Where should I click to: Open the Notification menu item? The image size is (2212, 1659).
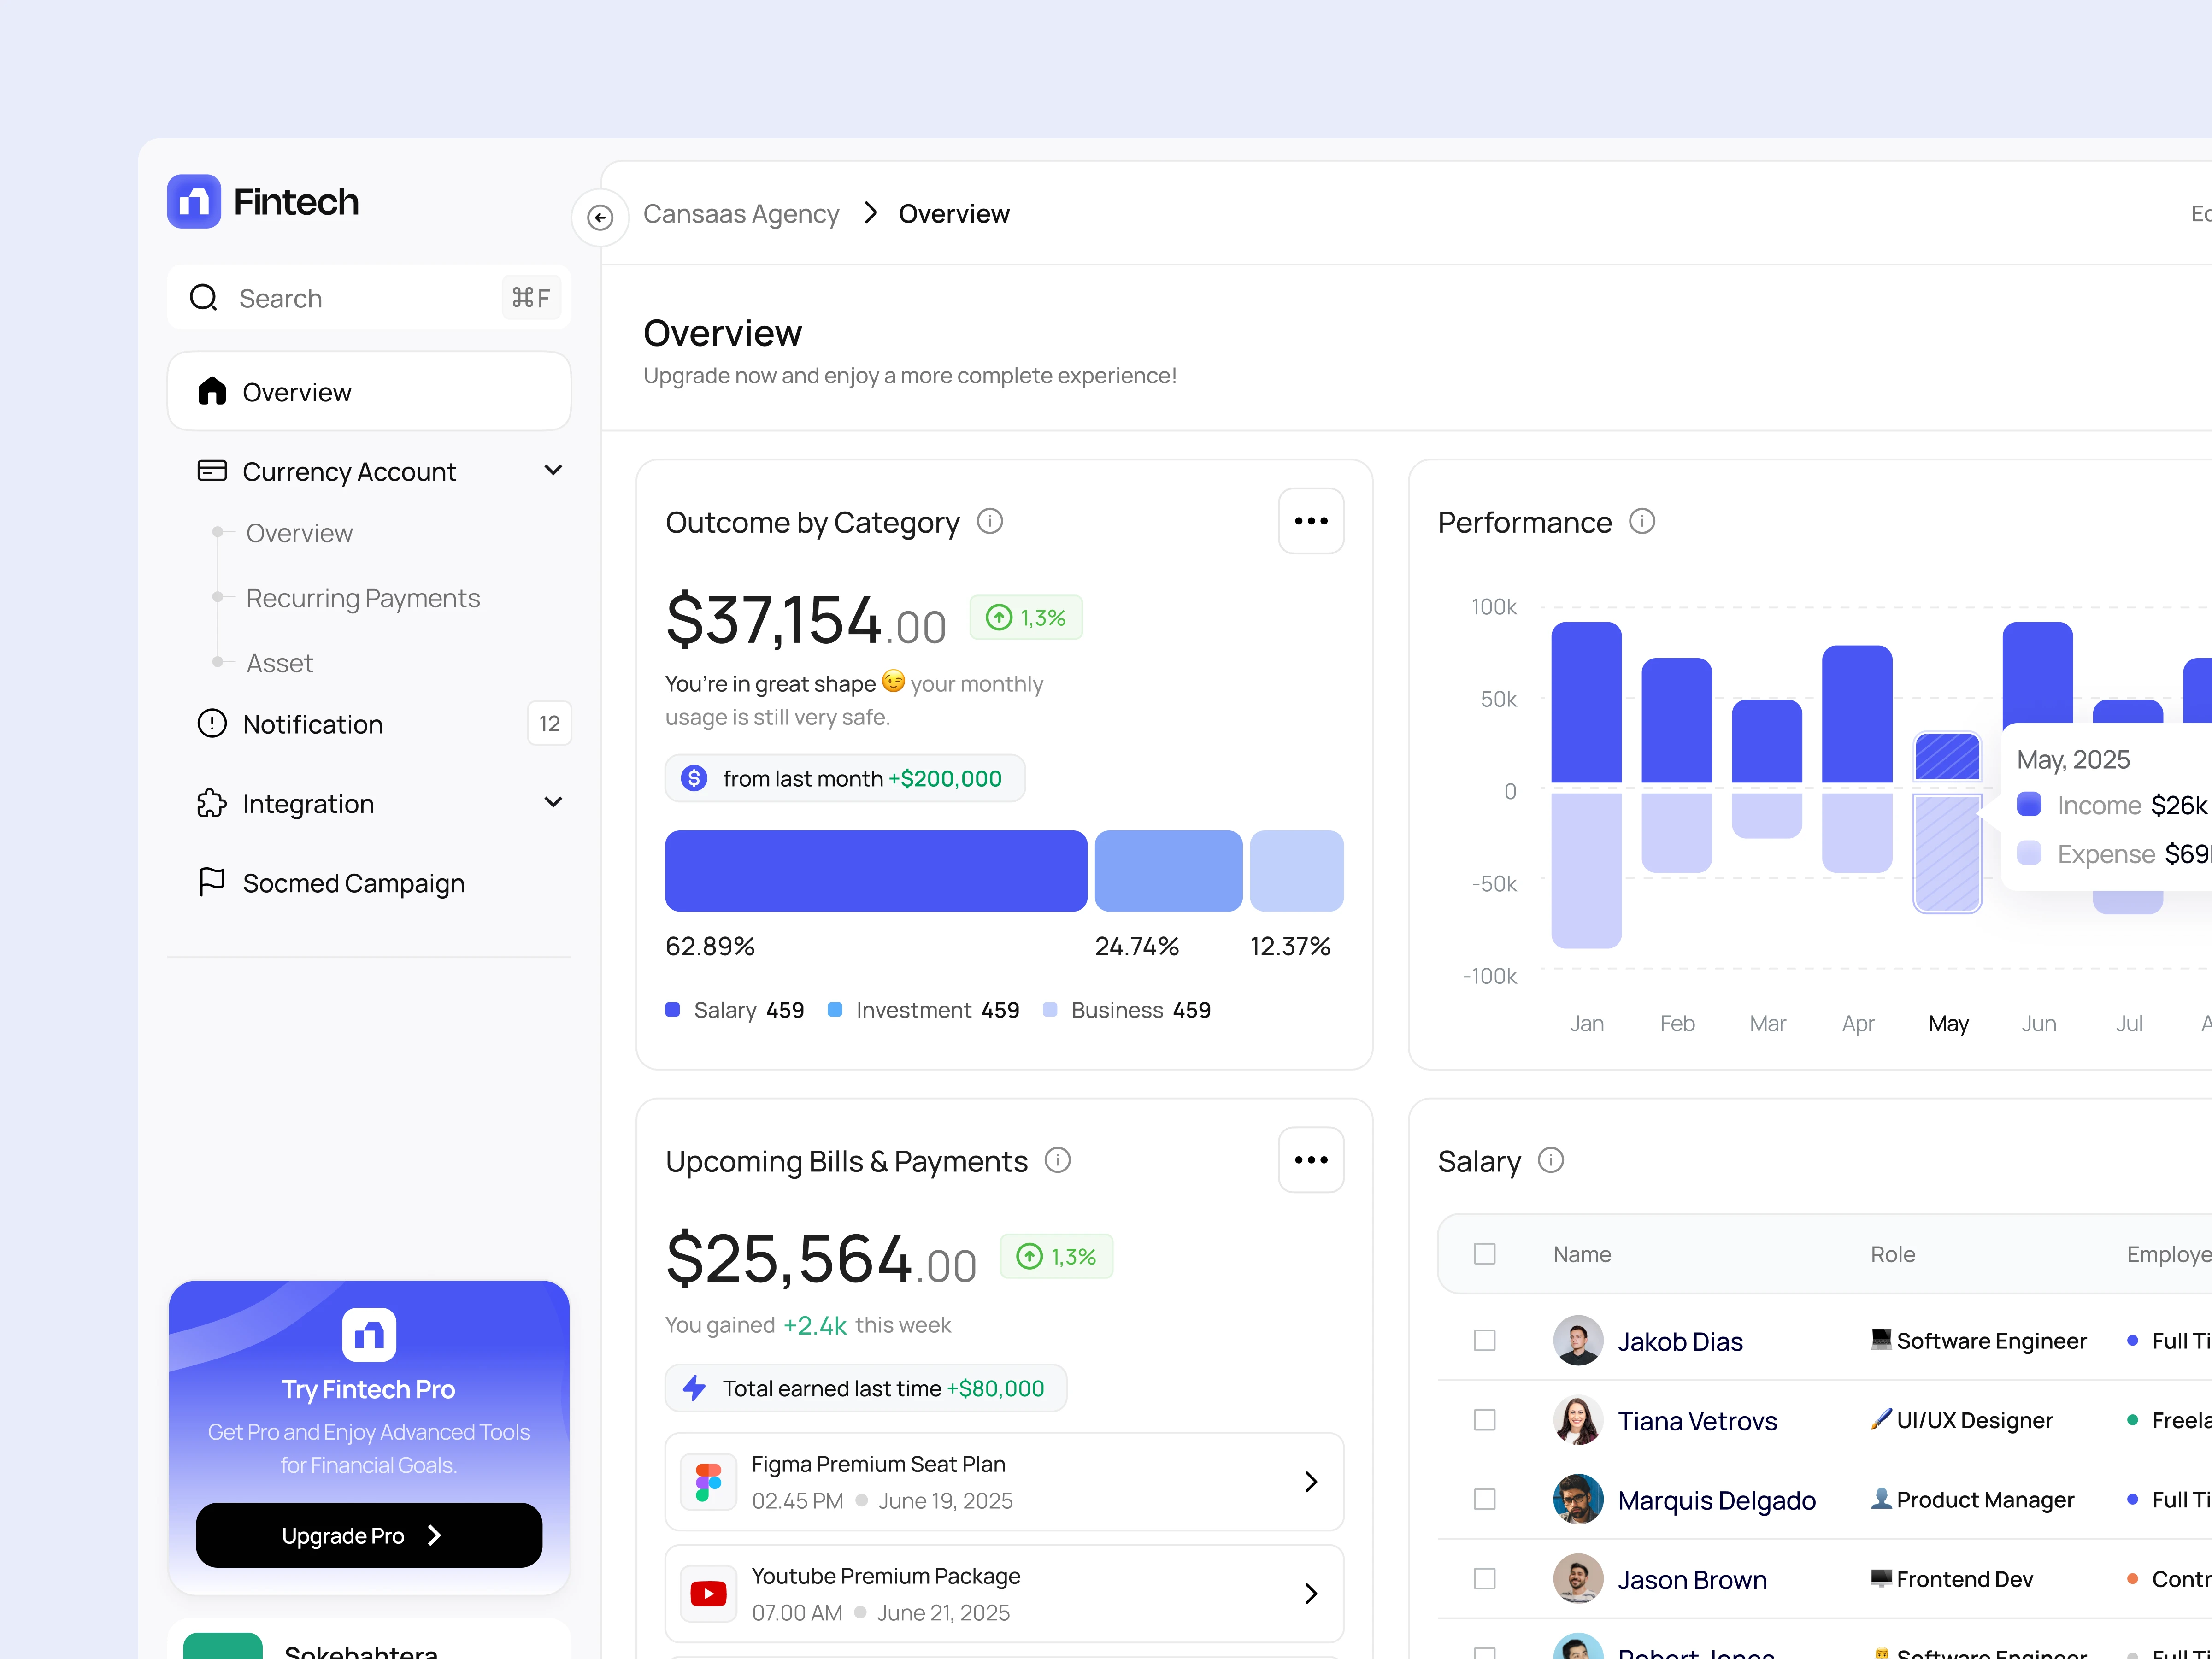312,724
